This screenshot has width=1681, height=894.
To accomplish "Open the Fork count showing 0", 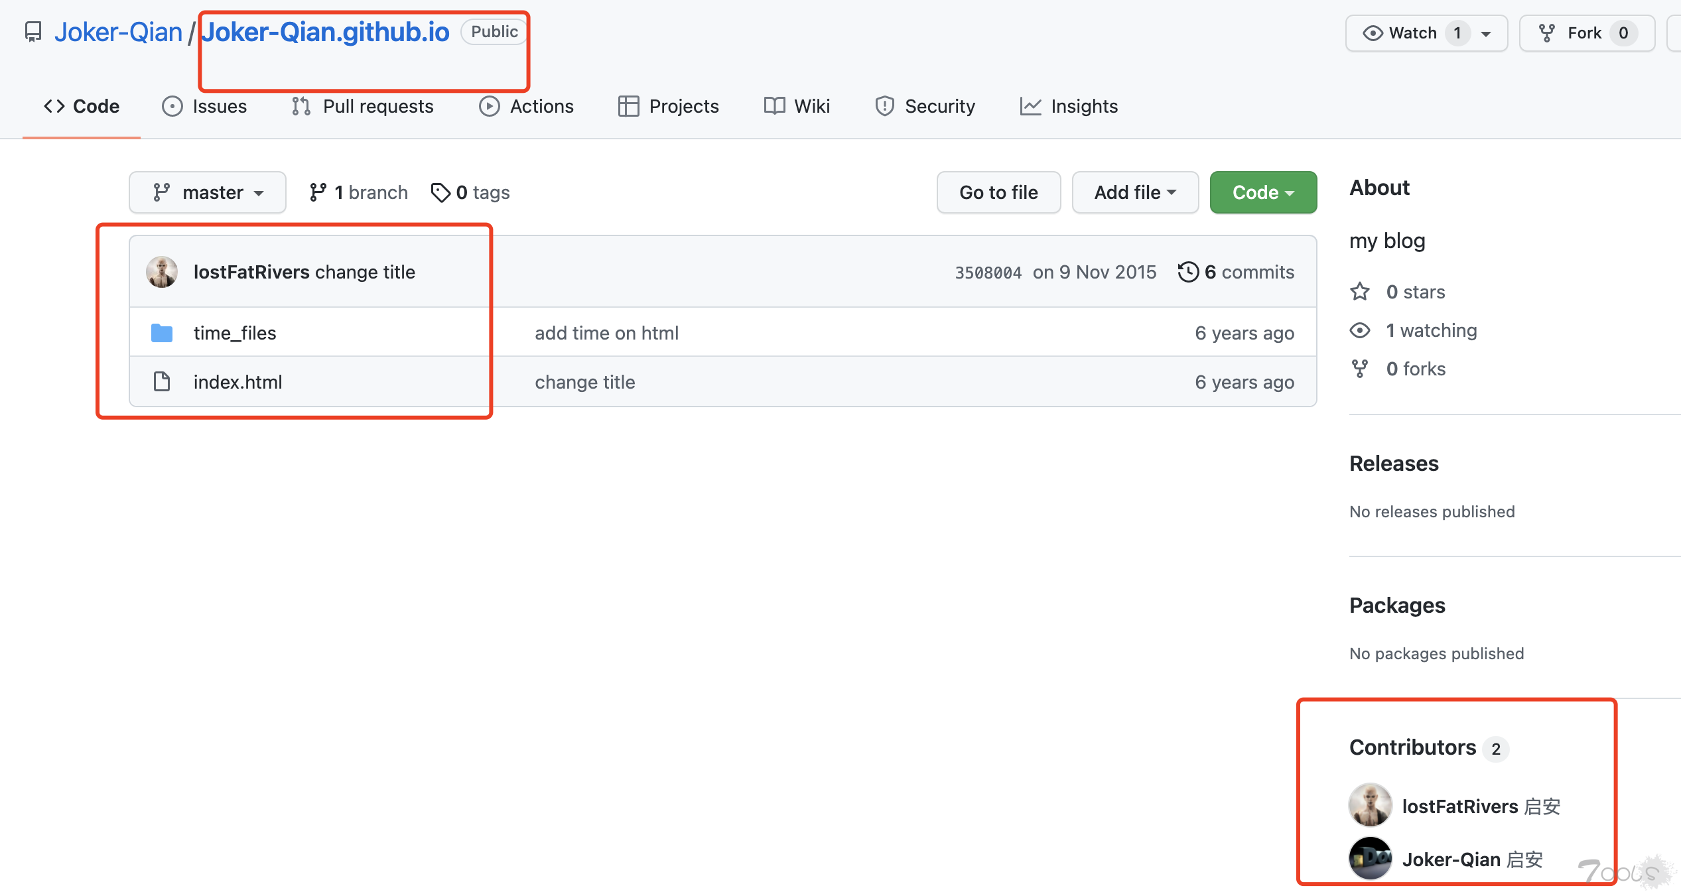I will (1623, 33).
